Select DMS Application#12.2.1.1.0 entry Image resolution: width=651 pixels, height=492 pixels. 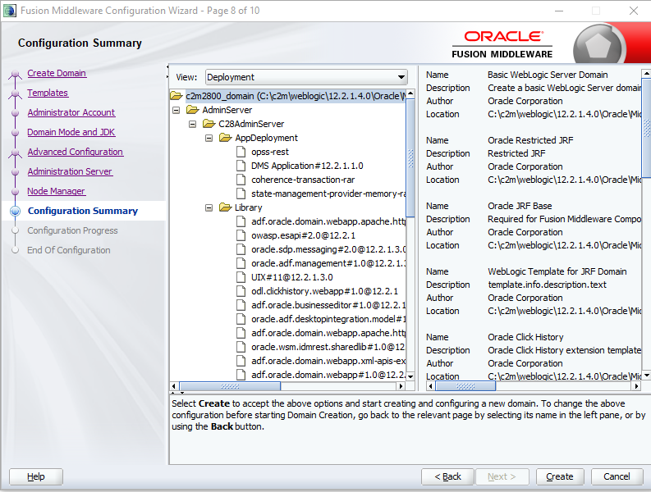coord(307,166)
